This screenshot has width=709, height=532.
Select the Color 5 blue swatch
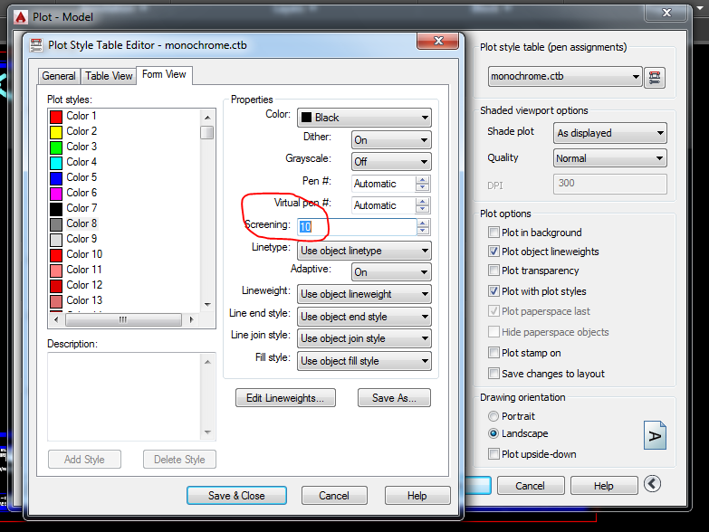coord(56,178)
